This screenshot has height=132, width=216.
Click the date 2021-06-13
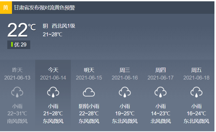point(17,78)
